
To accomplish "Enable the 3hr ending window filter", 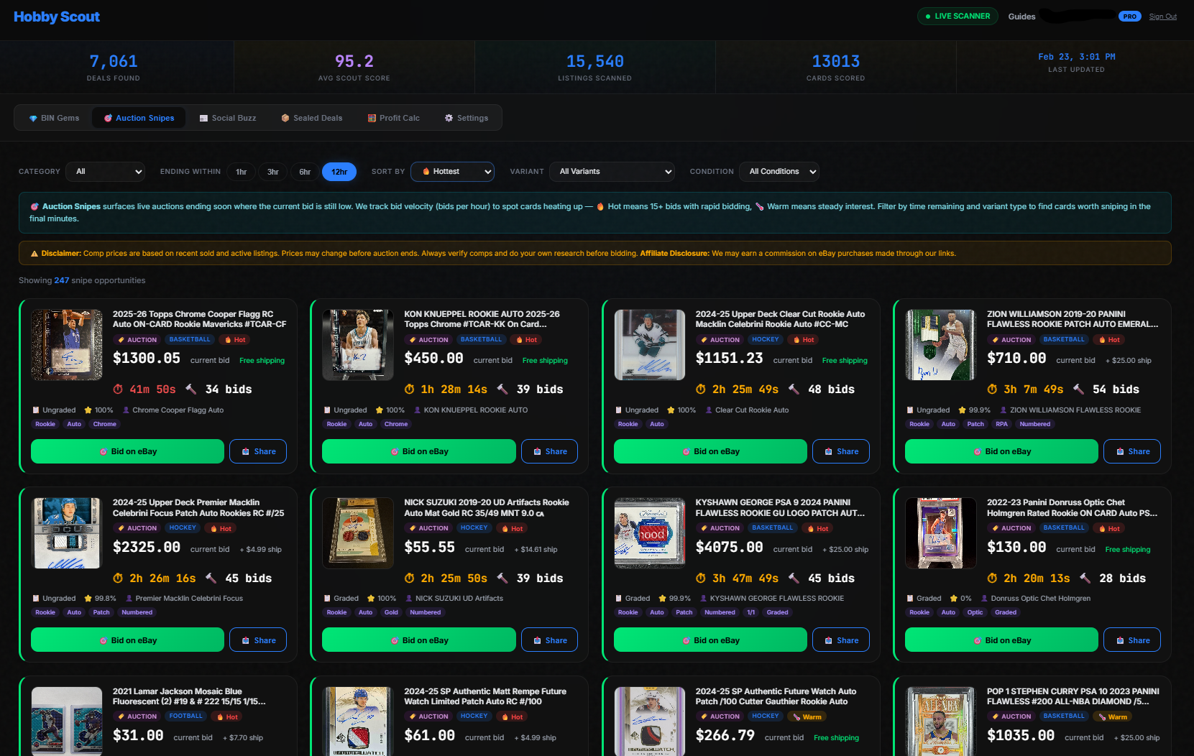I will tap(272, 172).
